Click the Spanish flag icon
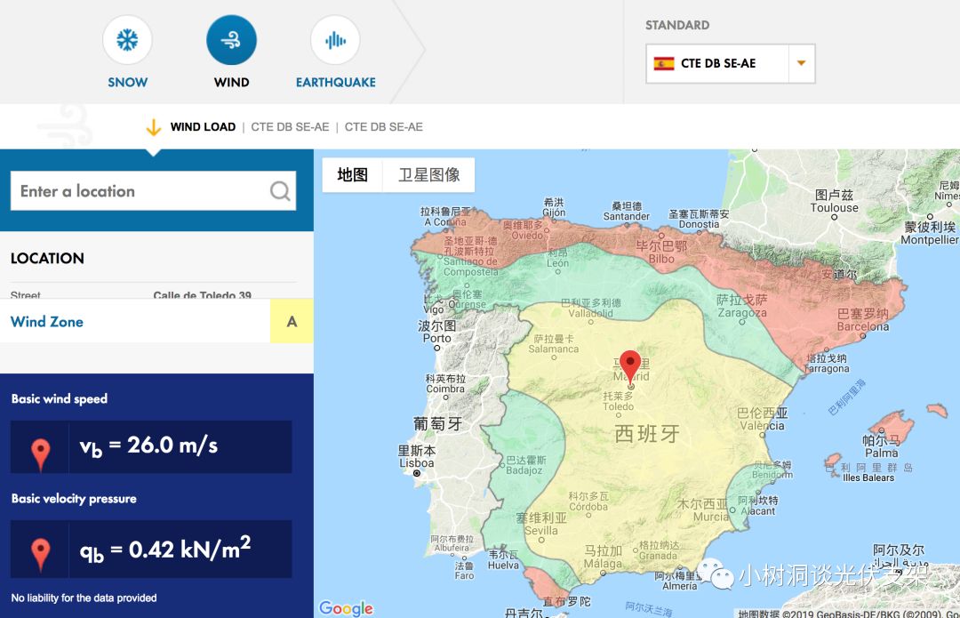Viewport: 960px width, 618px height. [x=663, y=64]
